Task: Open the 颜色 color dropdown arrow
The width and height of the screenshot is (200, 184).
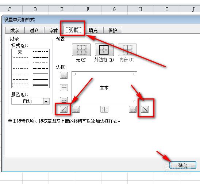Action: [46, 101]
